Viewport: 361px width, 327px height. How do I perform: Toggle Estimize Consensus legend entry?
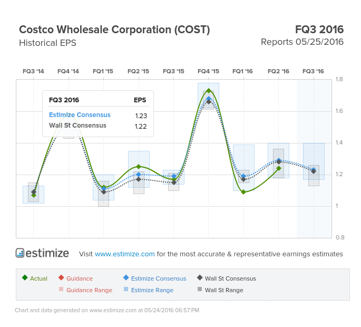tap(155, 278)
